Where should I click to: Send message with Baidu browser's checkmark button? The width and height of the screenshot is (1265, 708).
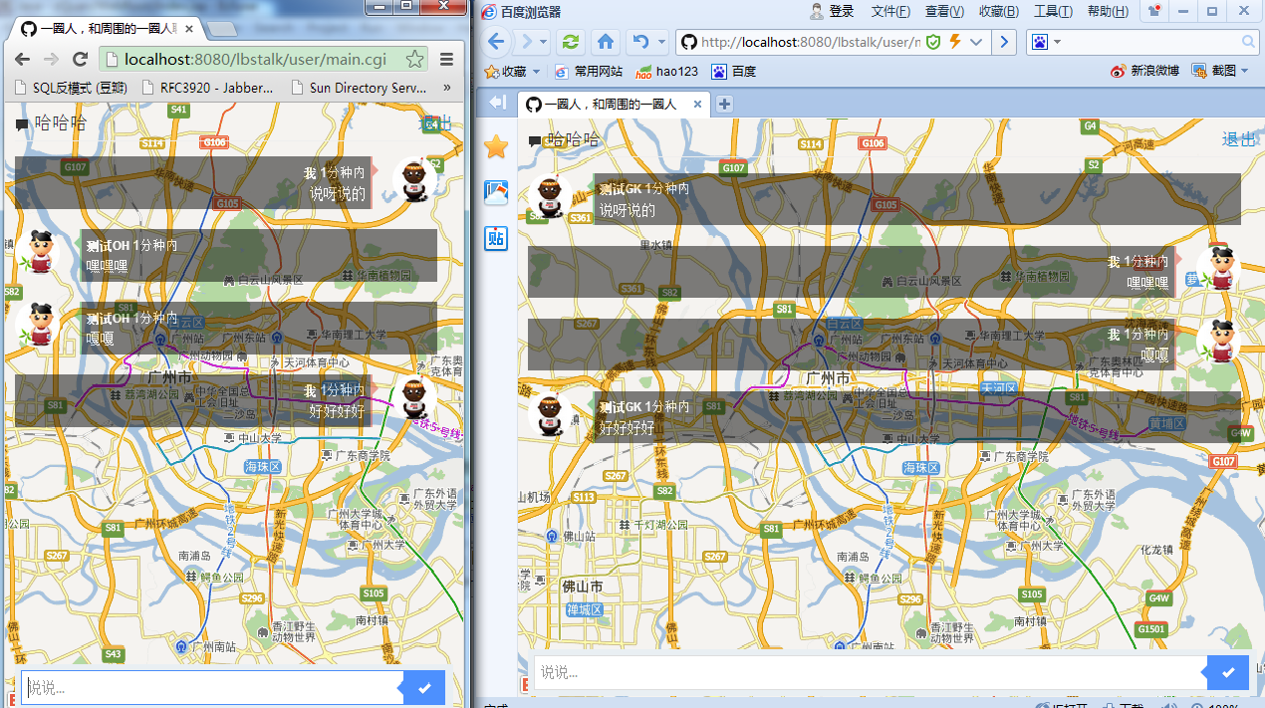coord(1228,673)
